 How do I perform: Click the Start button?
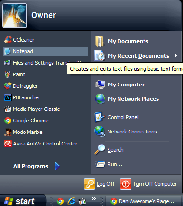(23, 201)
